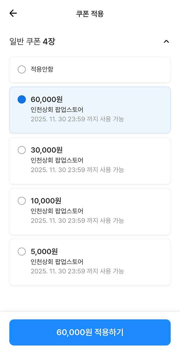Click the expiry date in the 60,000원 coupon

(77, 119)
